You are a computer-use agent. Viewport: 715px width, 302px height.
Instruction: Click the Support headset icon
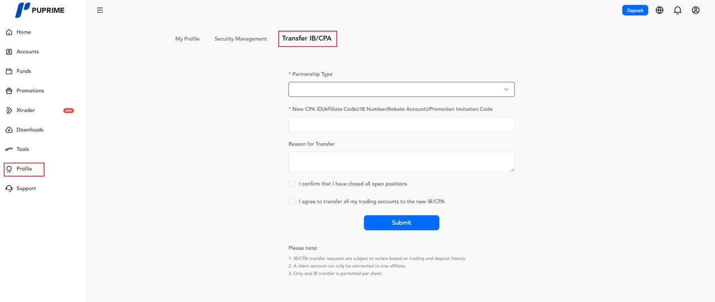[x=9, y=188]
